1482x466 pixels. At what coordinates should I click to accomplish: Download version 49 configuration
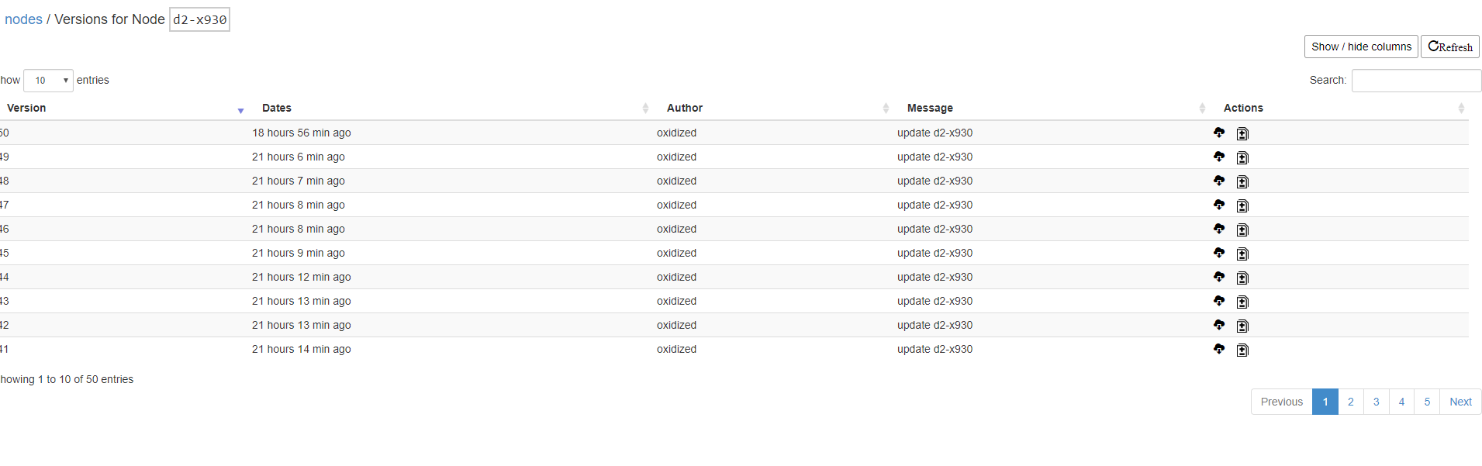1218,157
